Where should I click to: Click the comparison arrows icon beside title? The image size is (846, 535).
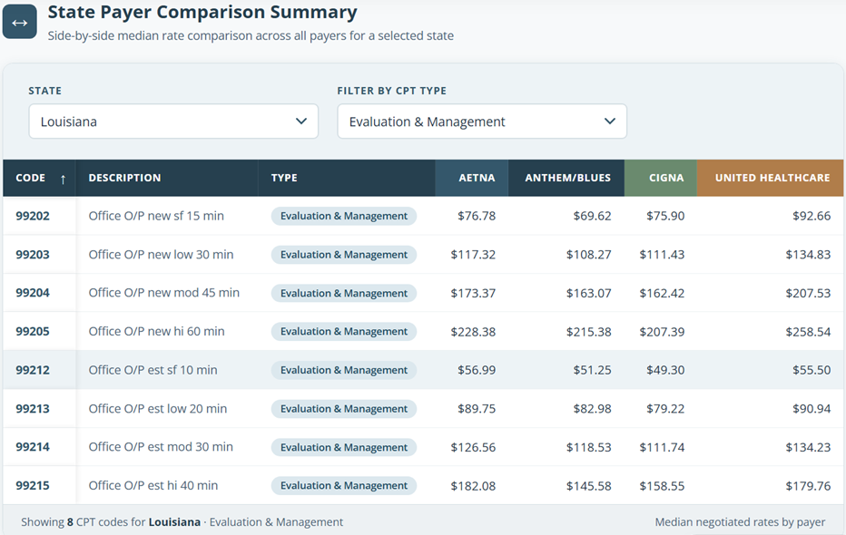click(19, 22)
